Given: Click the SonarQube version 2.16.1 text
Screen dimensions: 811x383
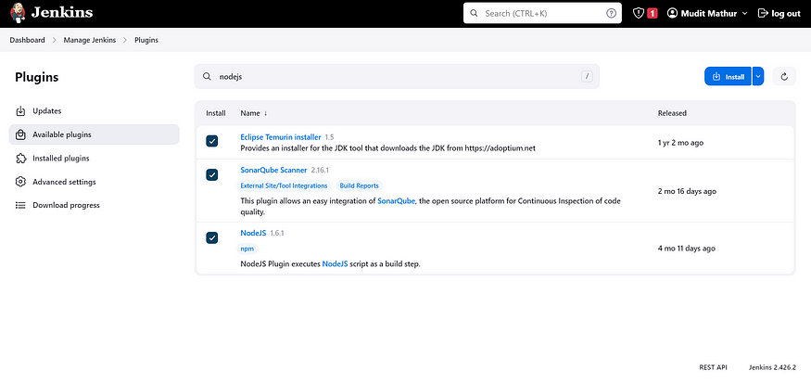Looking at the screenshot, I should [x=320, y=170].
